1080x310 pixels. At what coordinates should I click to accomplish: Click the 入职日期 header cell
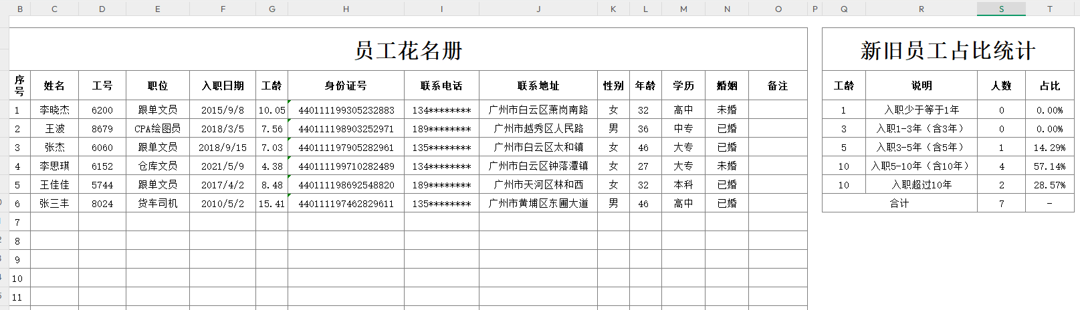(223, 86)
